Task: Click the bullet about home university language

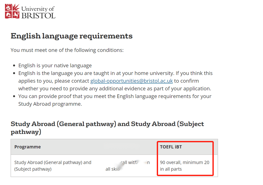Action: coord(115,81)
